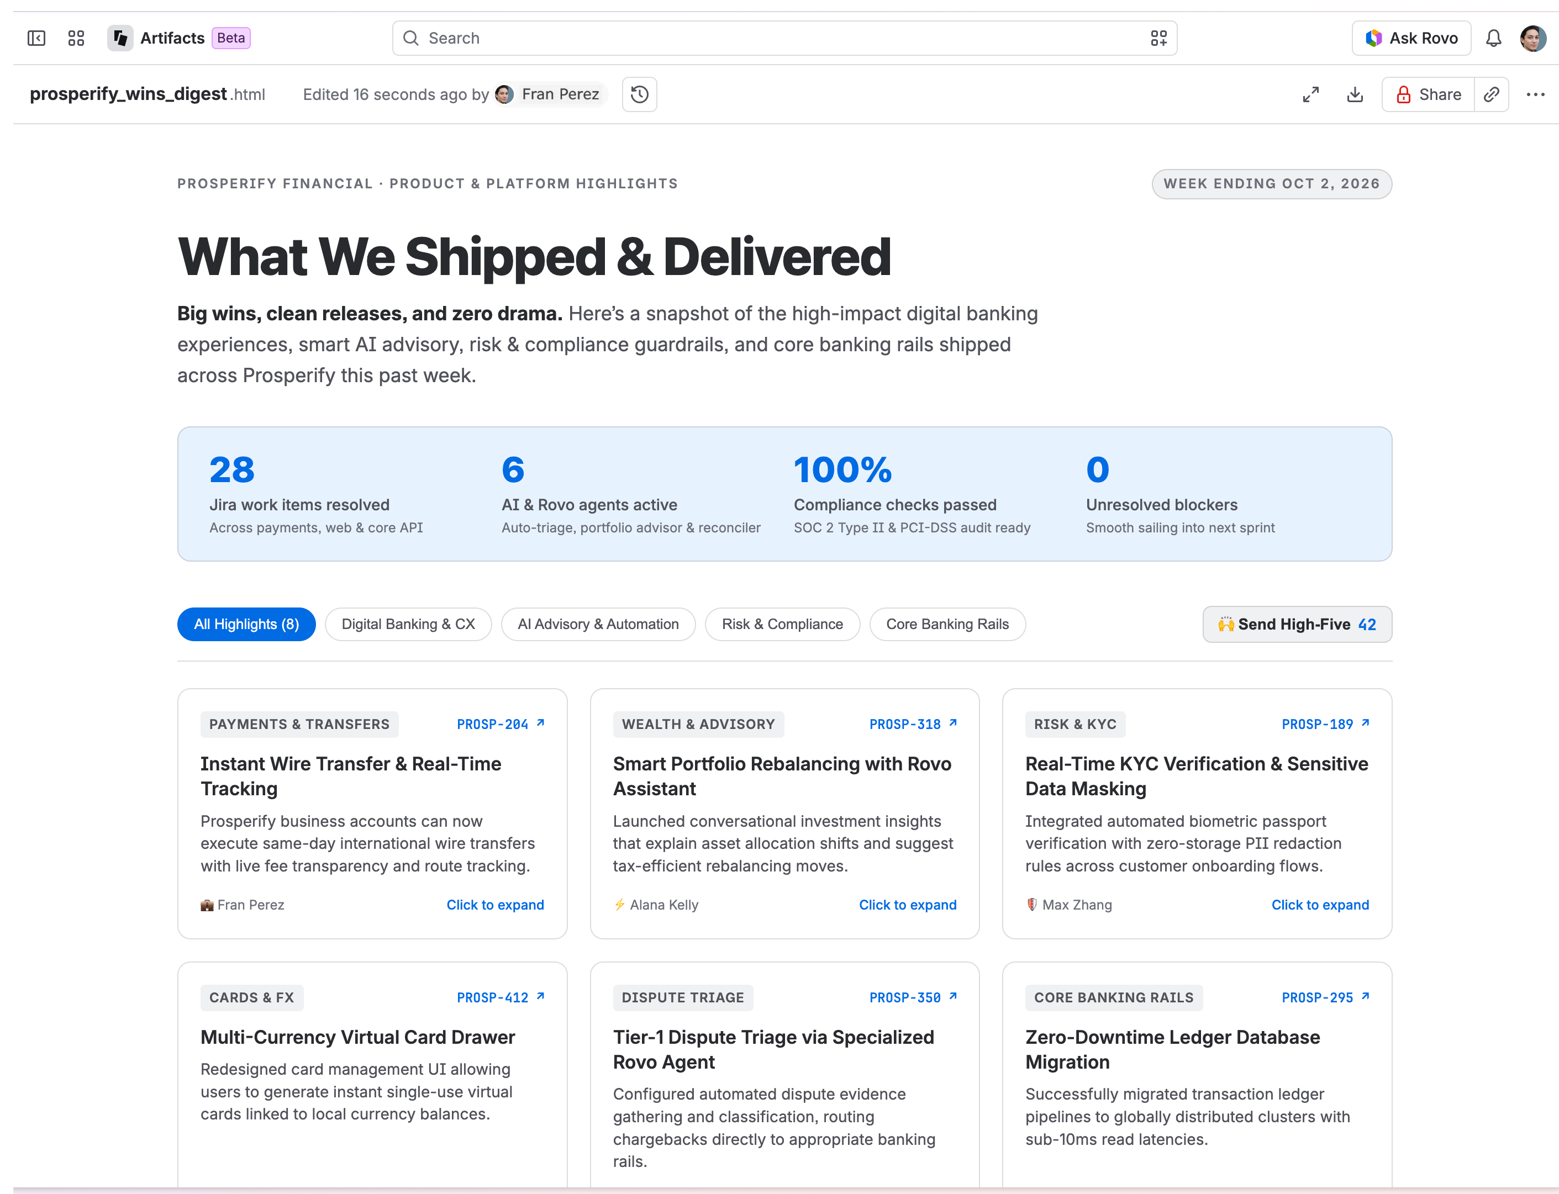
Task: Open the notifications bell
Action: [x=1493, y=38]
